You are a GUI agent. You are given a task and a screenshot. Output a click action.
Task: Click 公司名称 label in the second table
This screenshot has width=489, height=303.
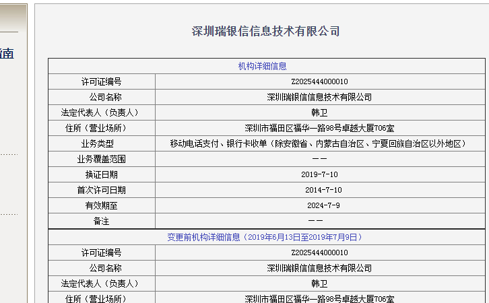(x=105, y=268)
